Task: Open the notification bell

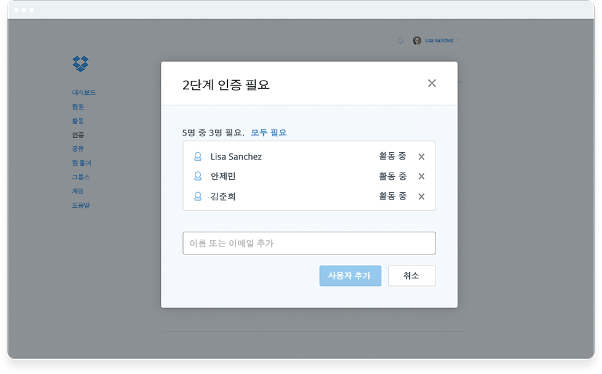Action: (x=400, y=40)
